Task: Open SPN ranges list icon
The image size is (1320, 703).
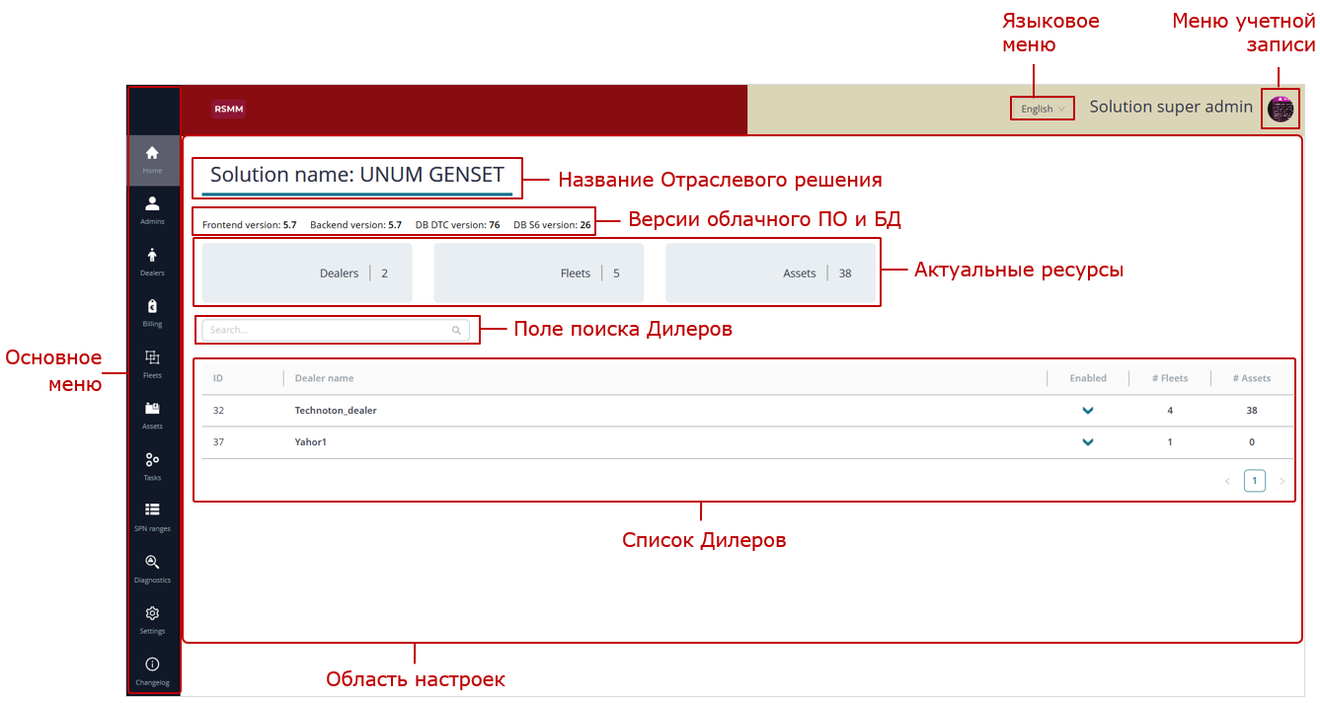Action: [152, 515]
